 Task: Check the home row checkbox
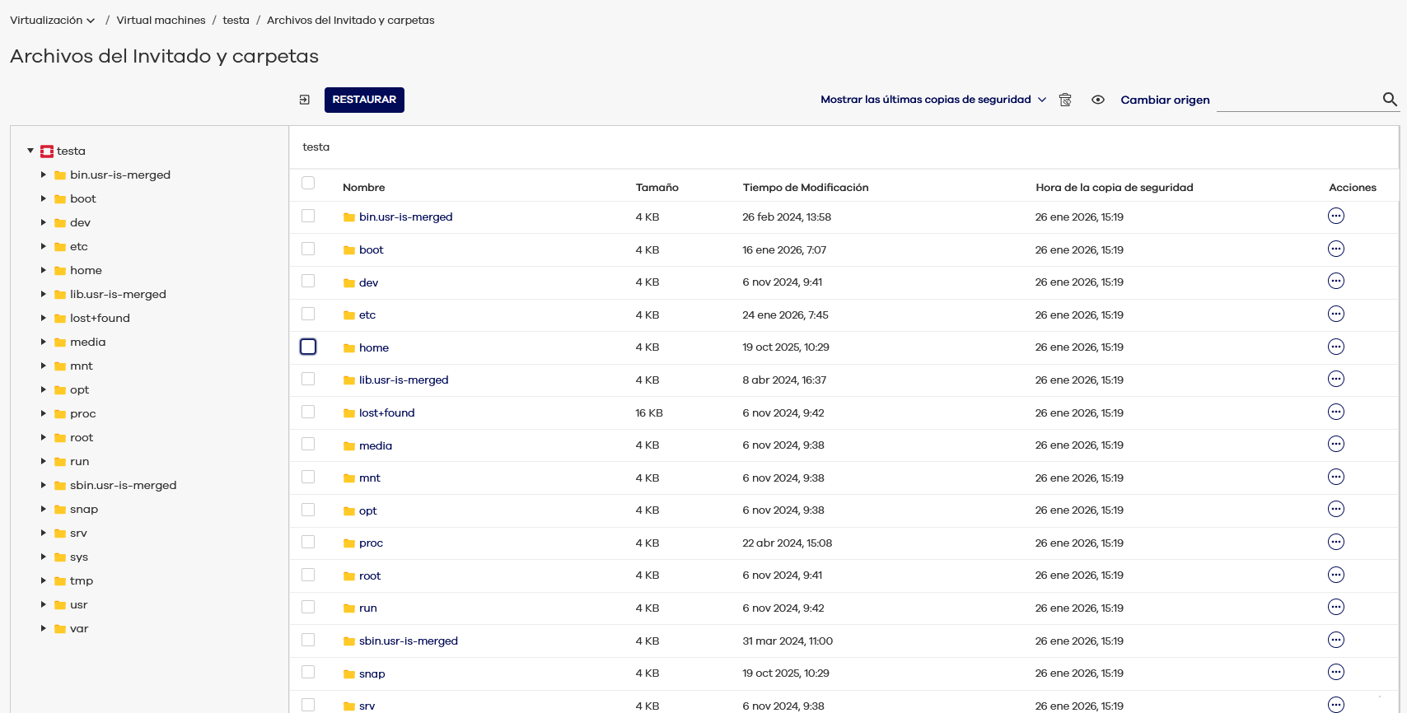coord(308,347)
